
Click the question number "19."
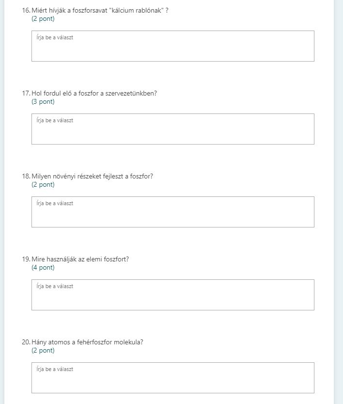point(26,259)
